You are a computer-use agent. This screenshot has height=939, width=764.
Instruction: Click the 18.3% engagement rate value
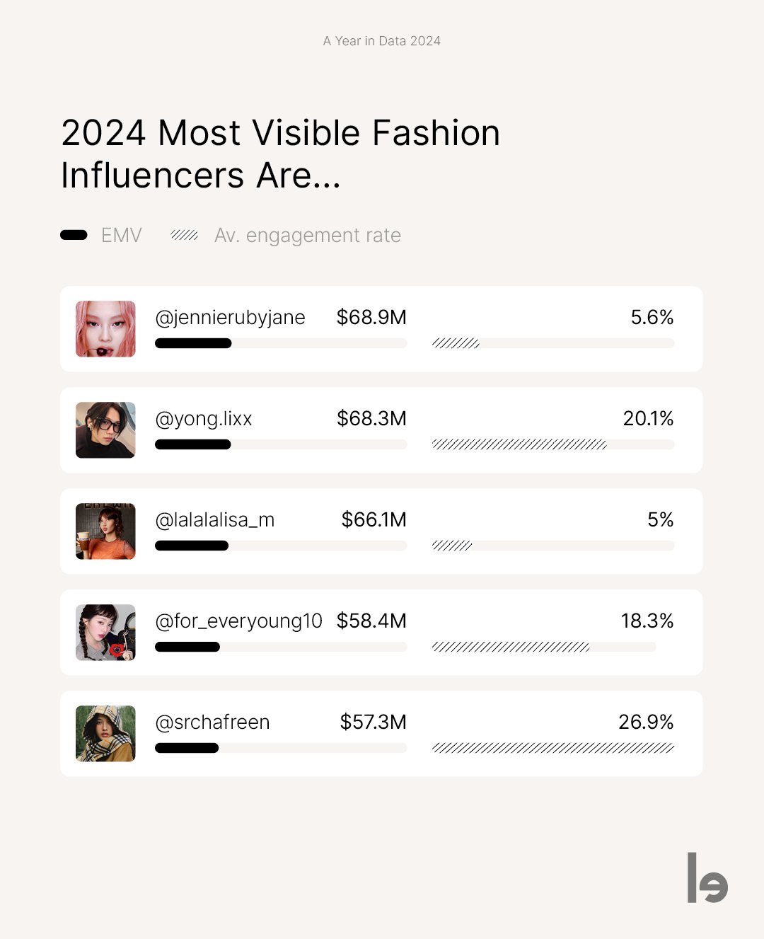[x=647, y=621]
